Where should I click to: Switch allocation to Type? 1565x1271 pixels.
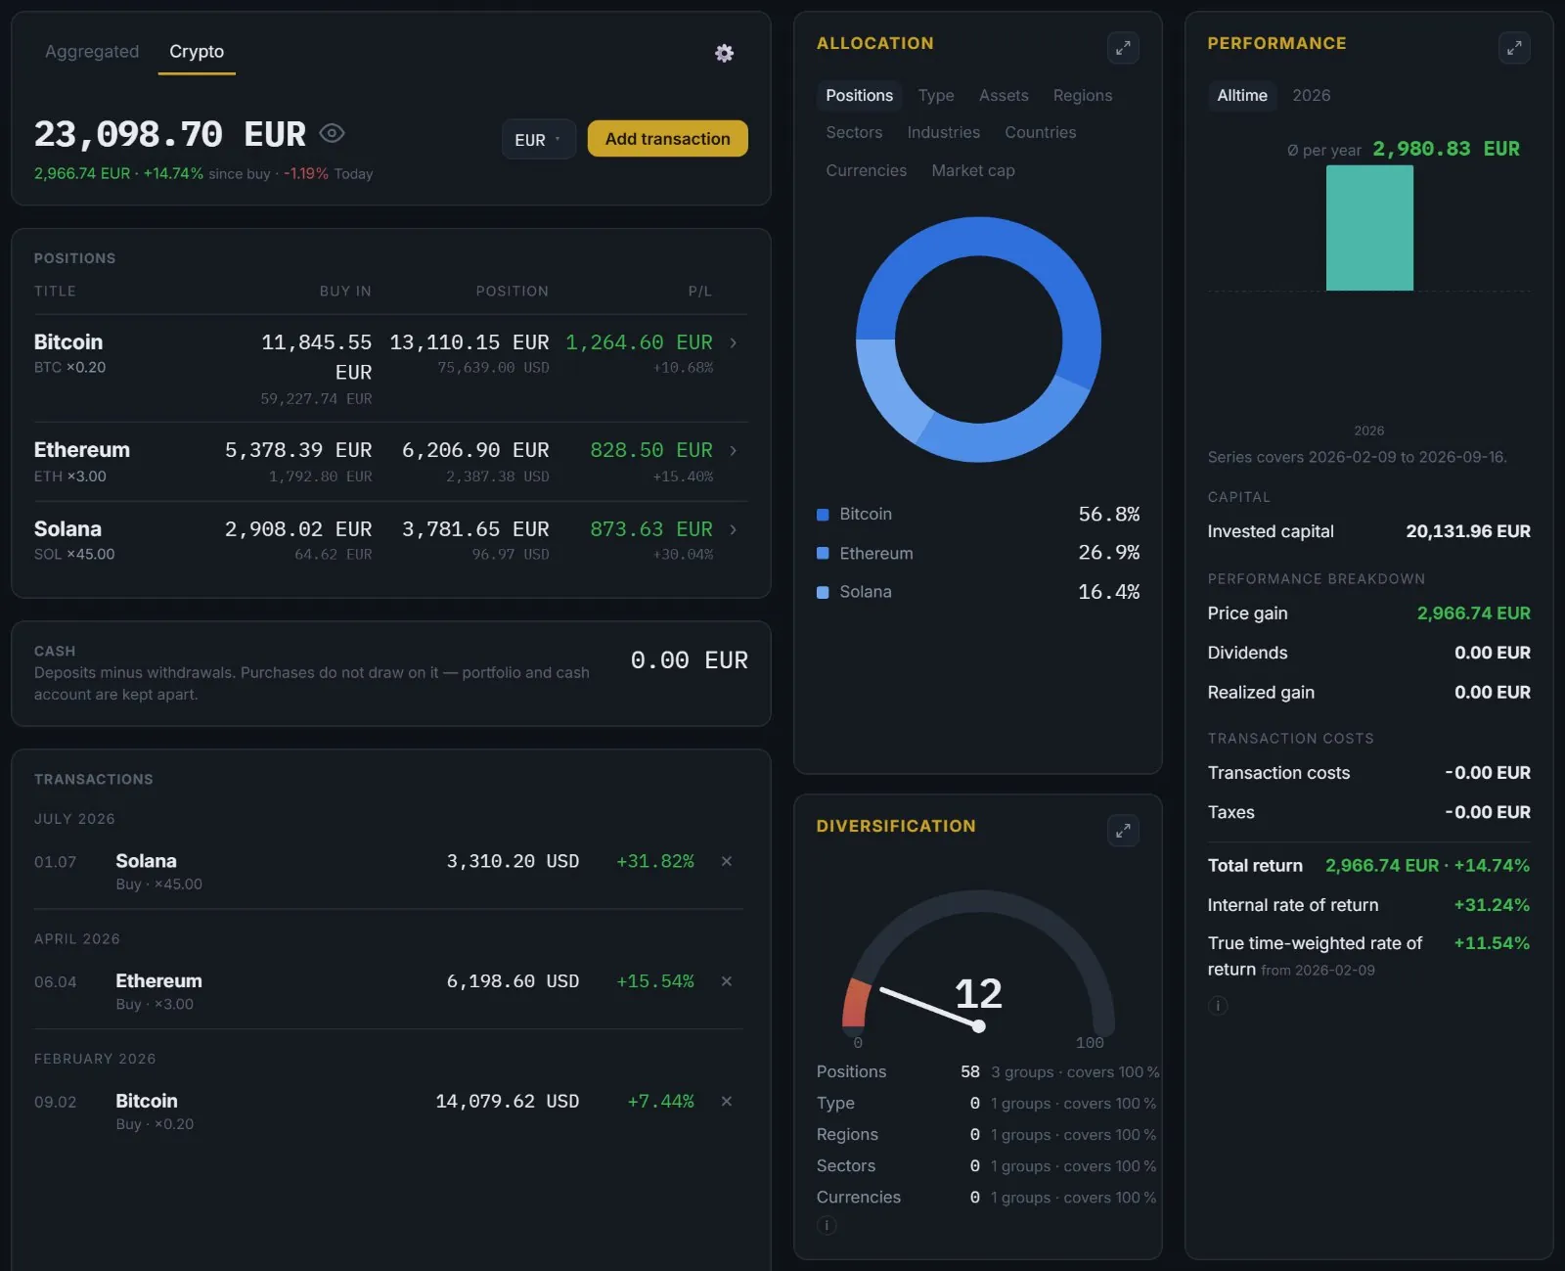click(x=936, y=95)
